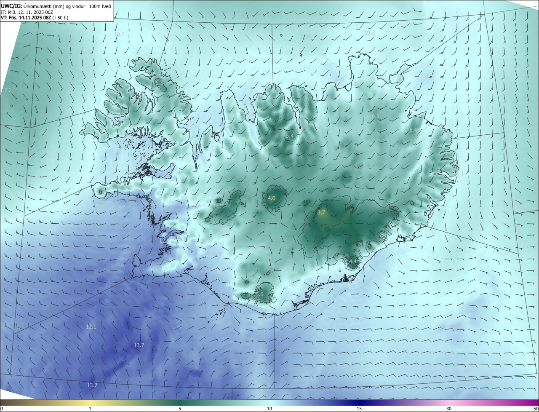Click the 50 tick on the color scale
The image size is (539, 412).
coord(536,409)
